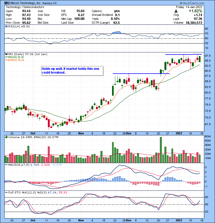The width and height of the screenshot is (215, 223).
Task: Click the Options value yes
Action: pos(117,11)
